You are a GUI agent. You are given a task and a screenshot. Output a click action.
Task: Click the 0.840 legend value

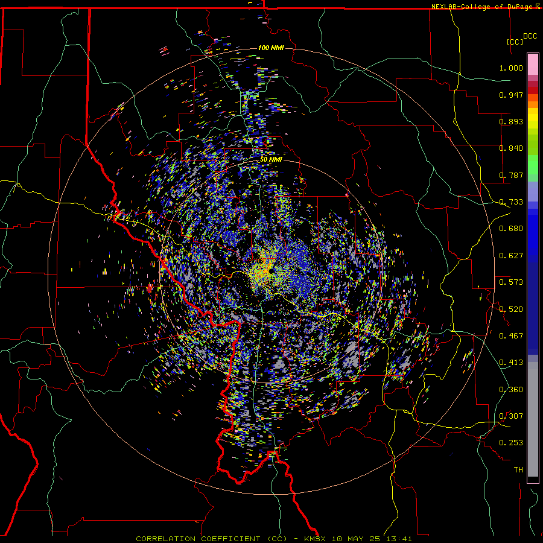[x=511, y=148]
